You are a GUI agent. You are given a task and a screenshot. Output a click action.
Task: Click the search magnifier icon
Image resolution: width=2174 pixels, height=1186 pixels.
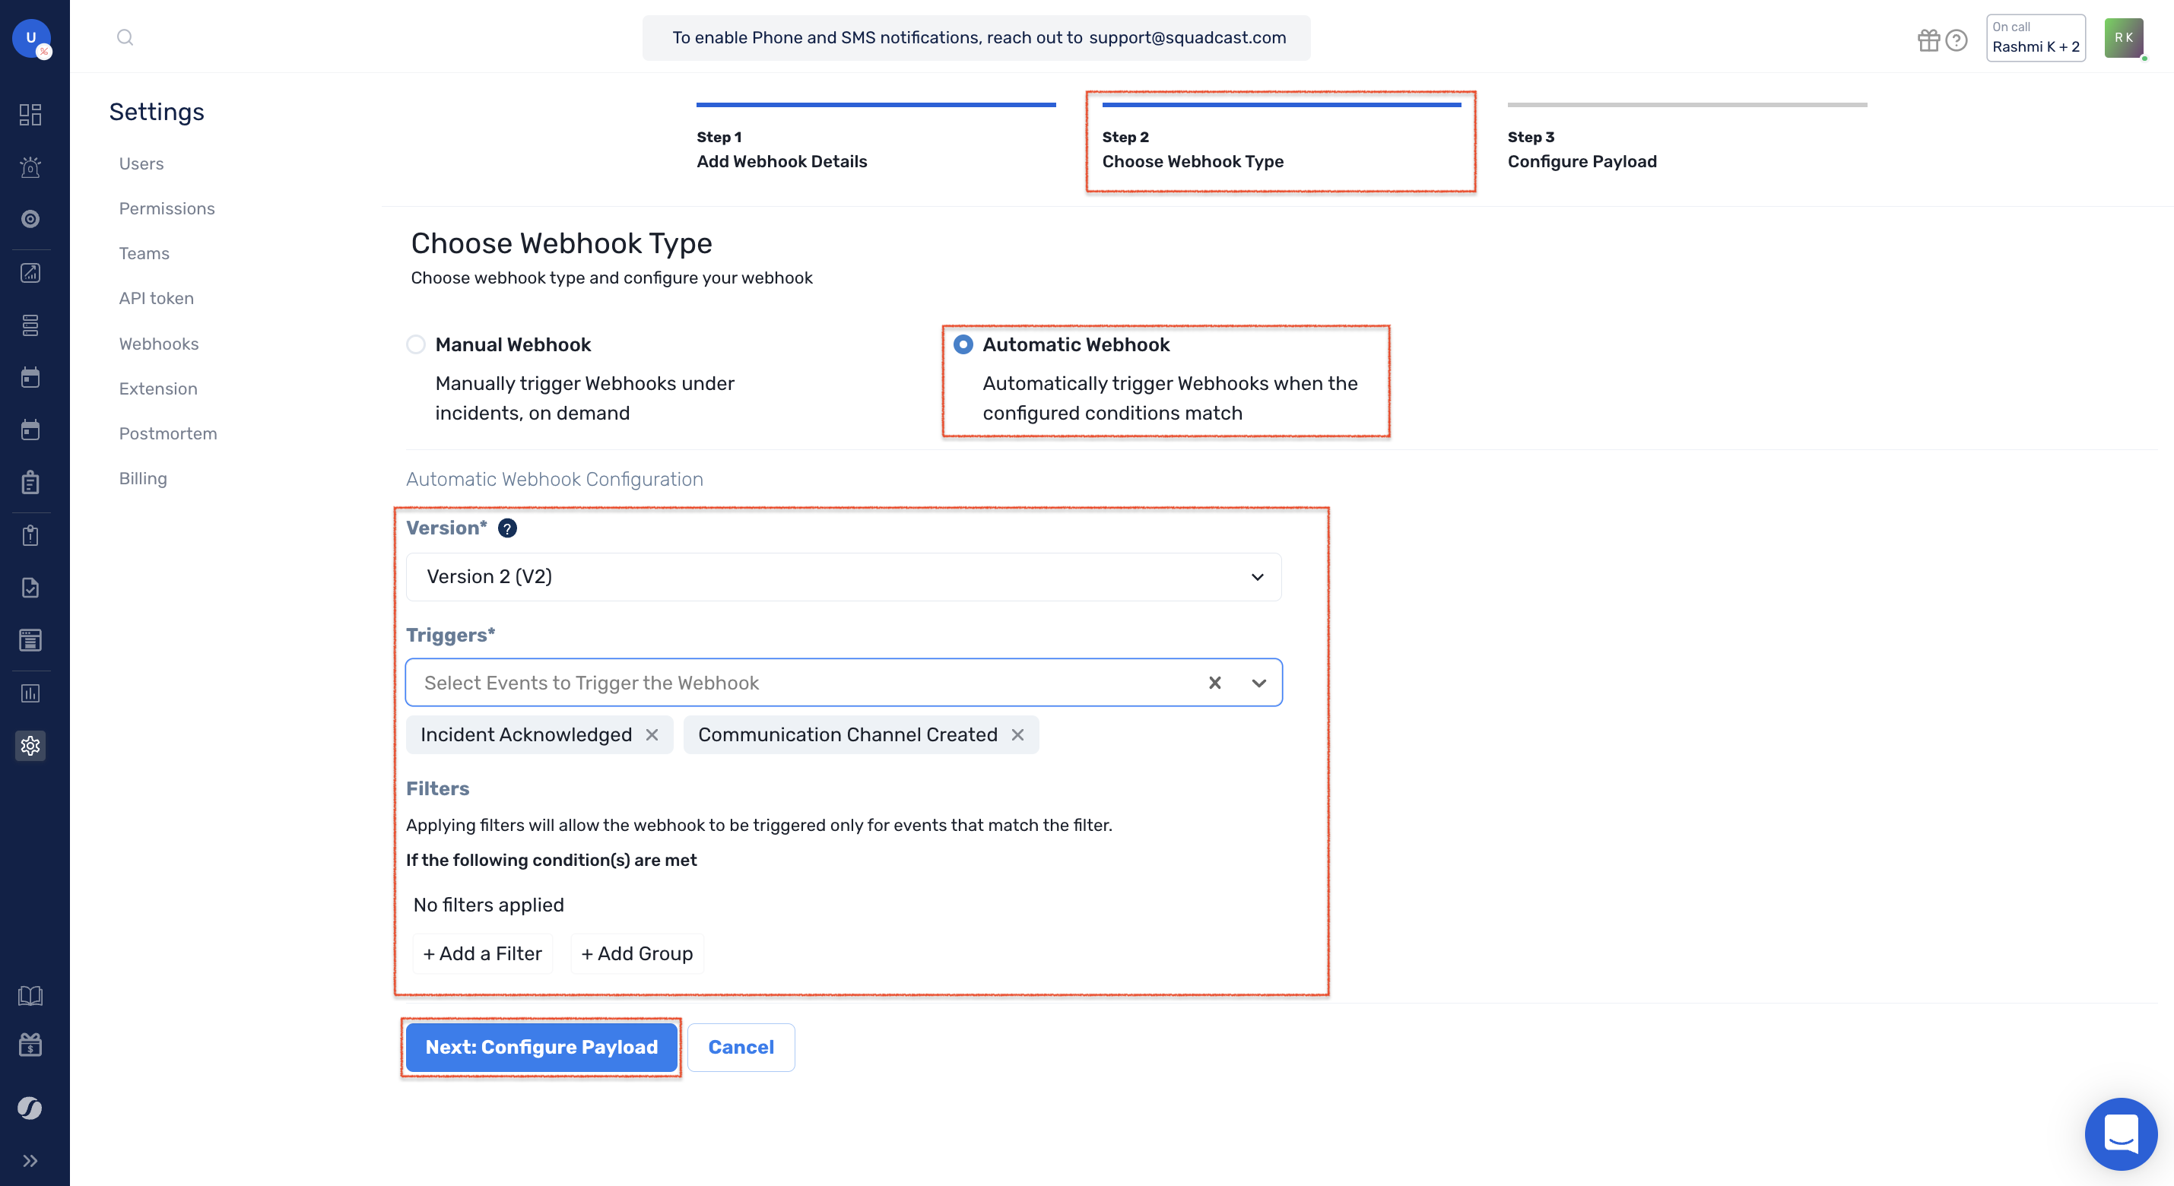[125, 37]
